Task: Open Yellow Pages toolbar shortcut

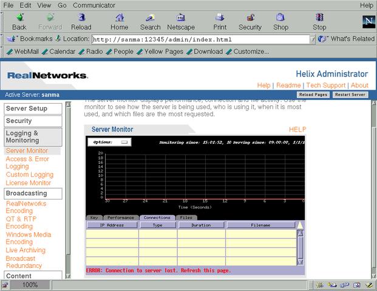Action: (x=160, y=52)
